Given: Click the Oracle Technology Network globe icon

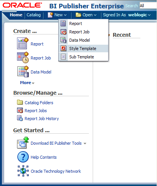Looking at the screenshot, I should click(23, 171).
